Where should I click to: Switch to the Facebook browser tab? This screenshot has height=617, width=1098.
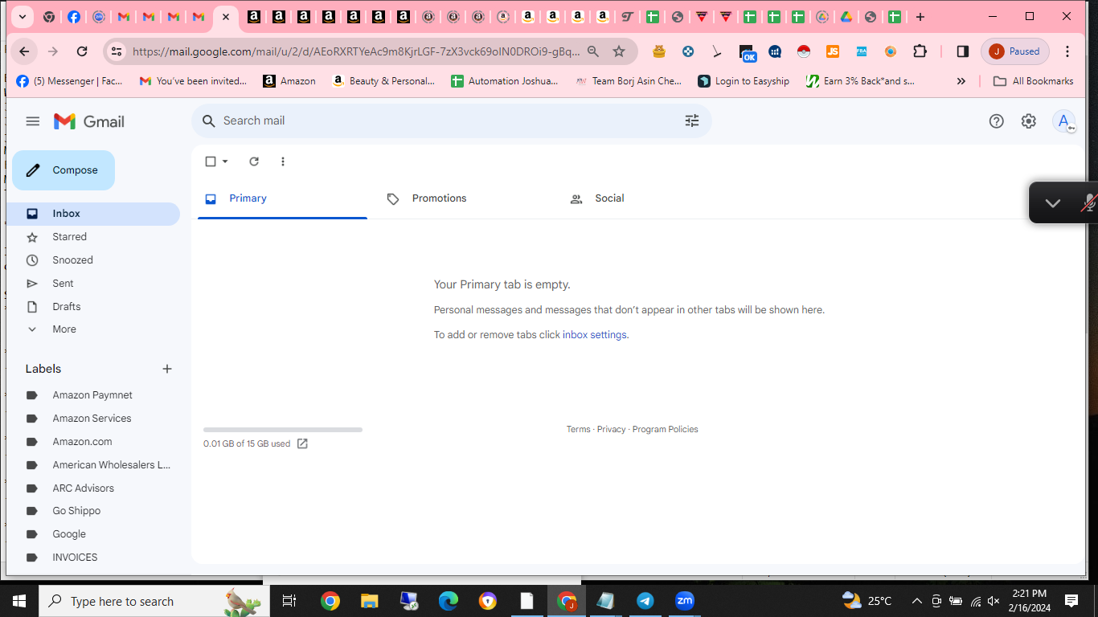pos(73,17)
